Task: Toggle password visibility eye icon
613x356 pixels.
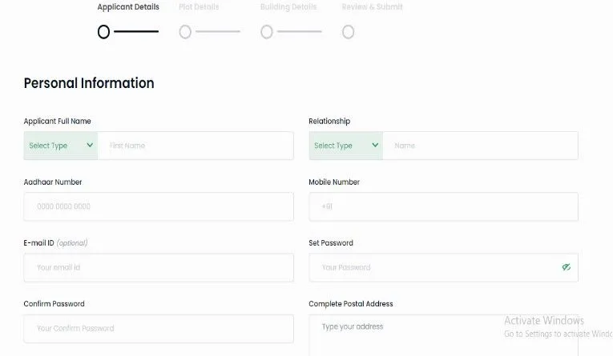Action: tap(566, 267)
